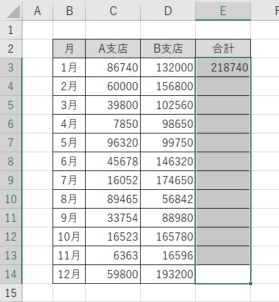
Task: Select the cell containing 7850
Action: click(113, 124)
